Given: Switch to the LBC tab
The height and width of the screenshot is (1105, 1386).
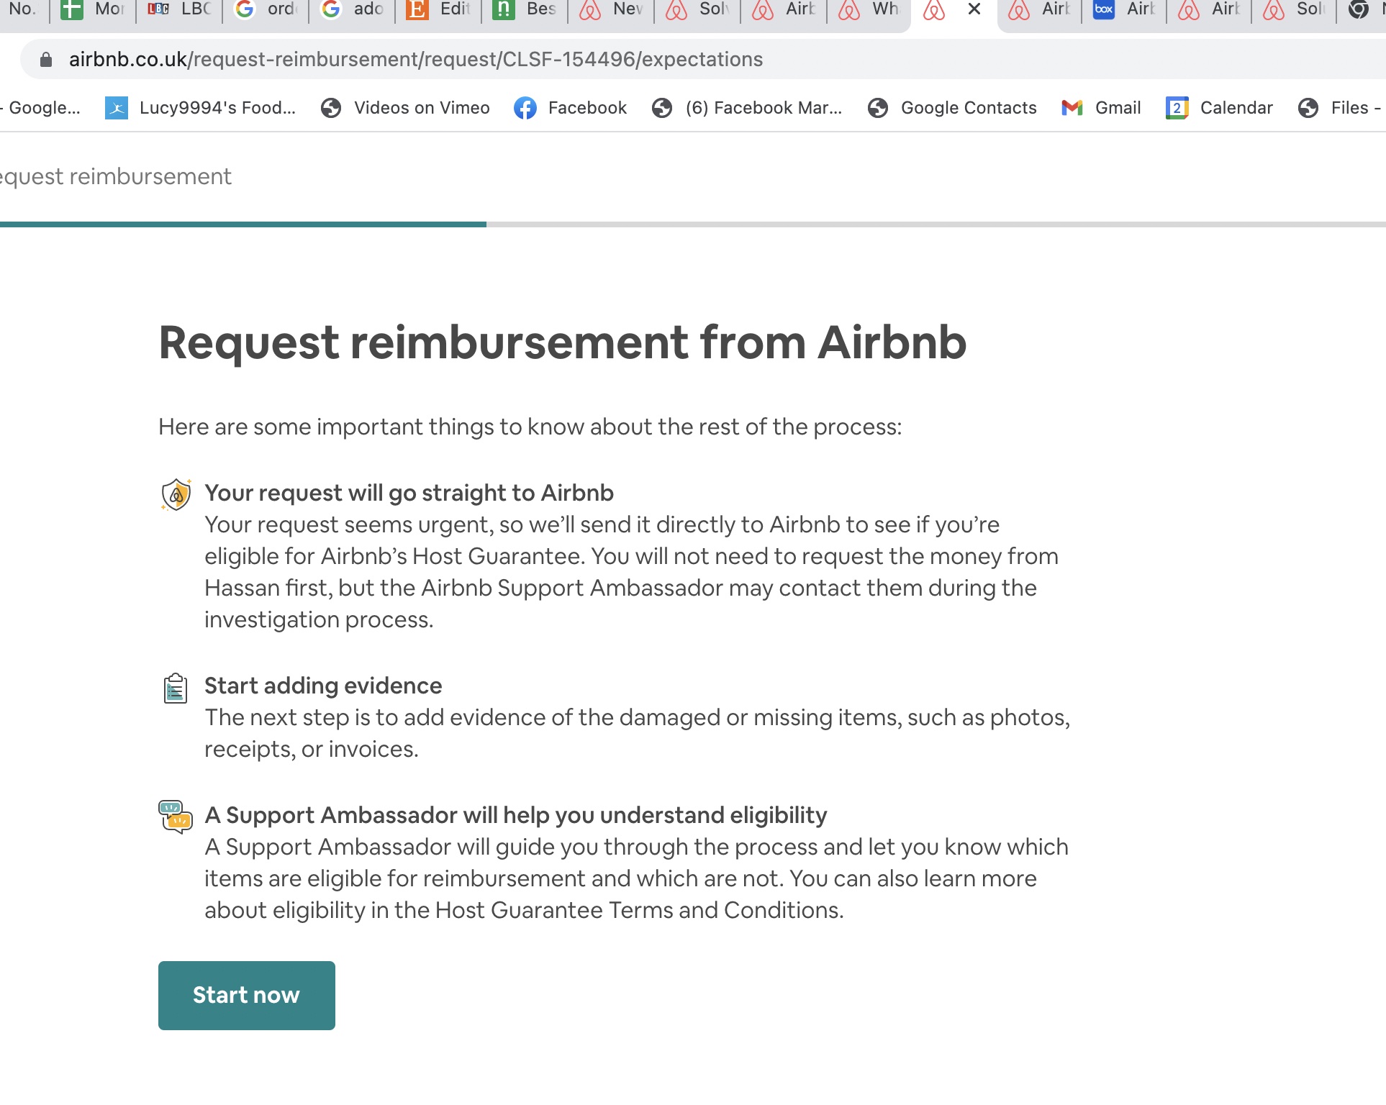Looking at the screenshot, I should 180,9.
